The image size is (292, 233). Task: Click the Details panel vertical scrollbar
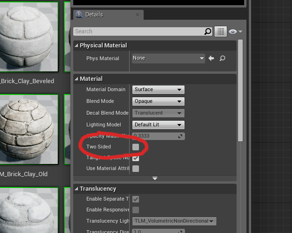(240, 90)
